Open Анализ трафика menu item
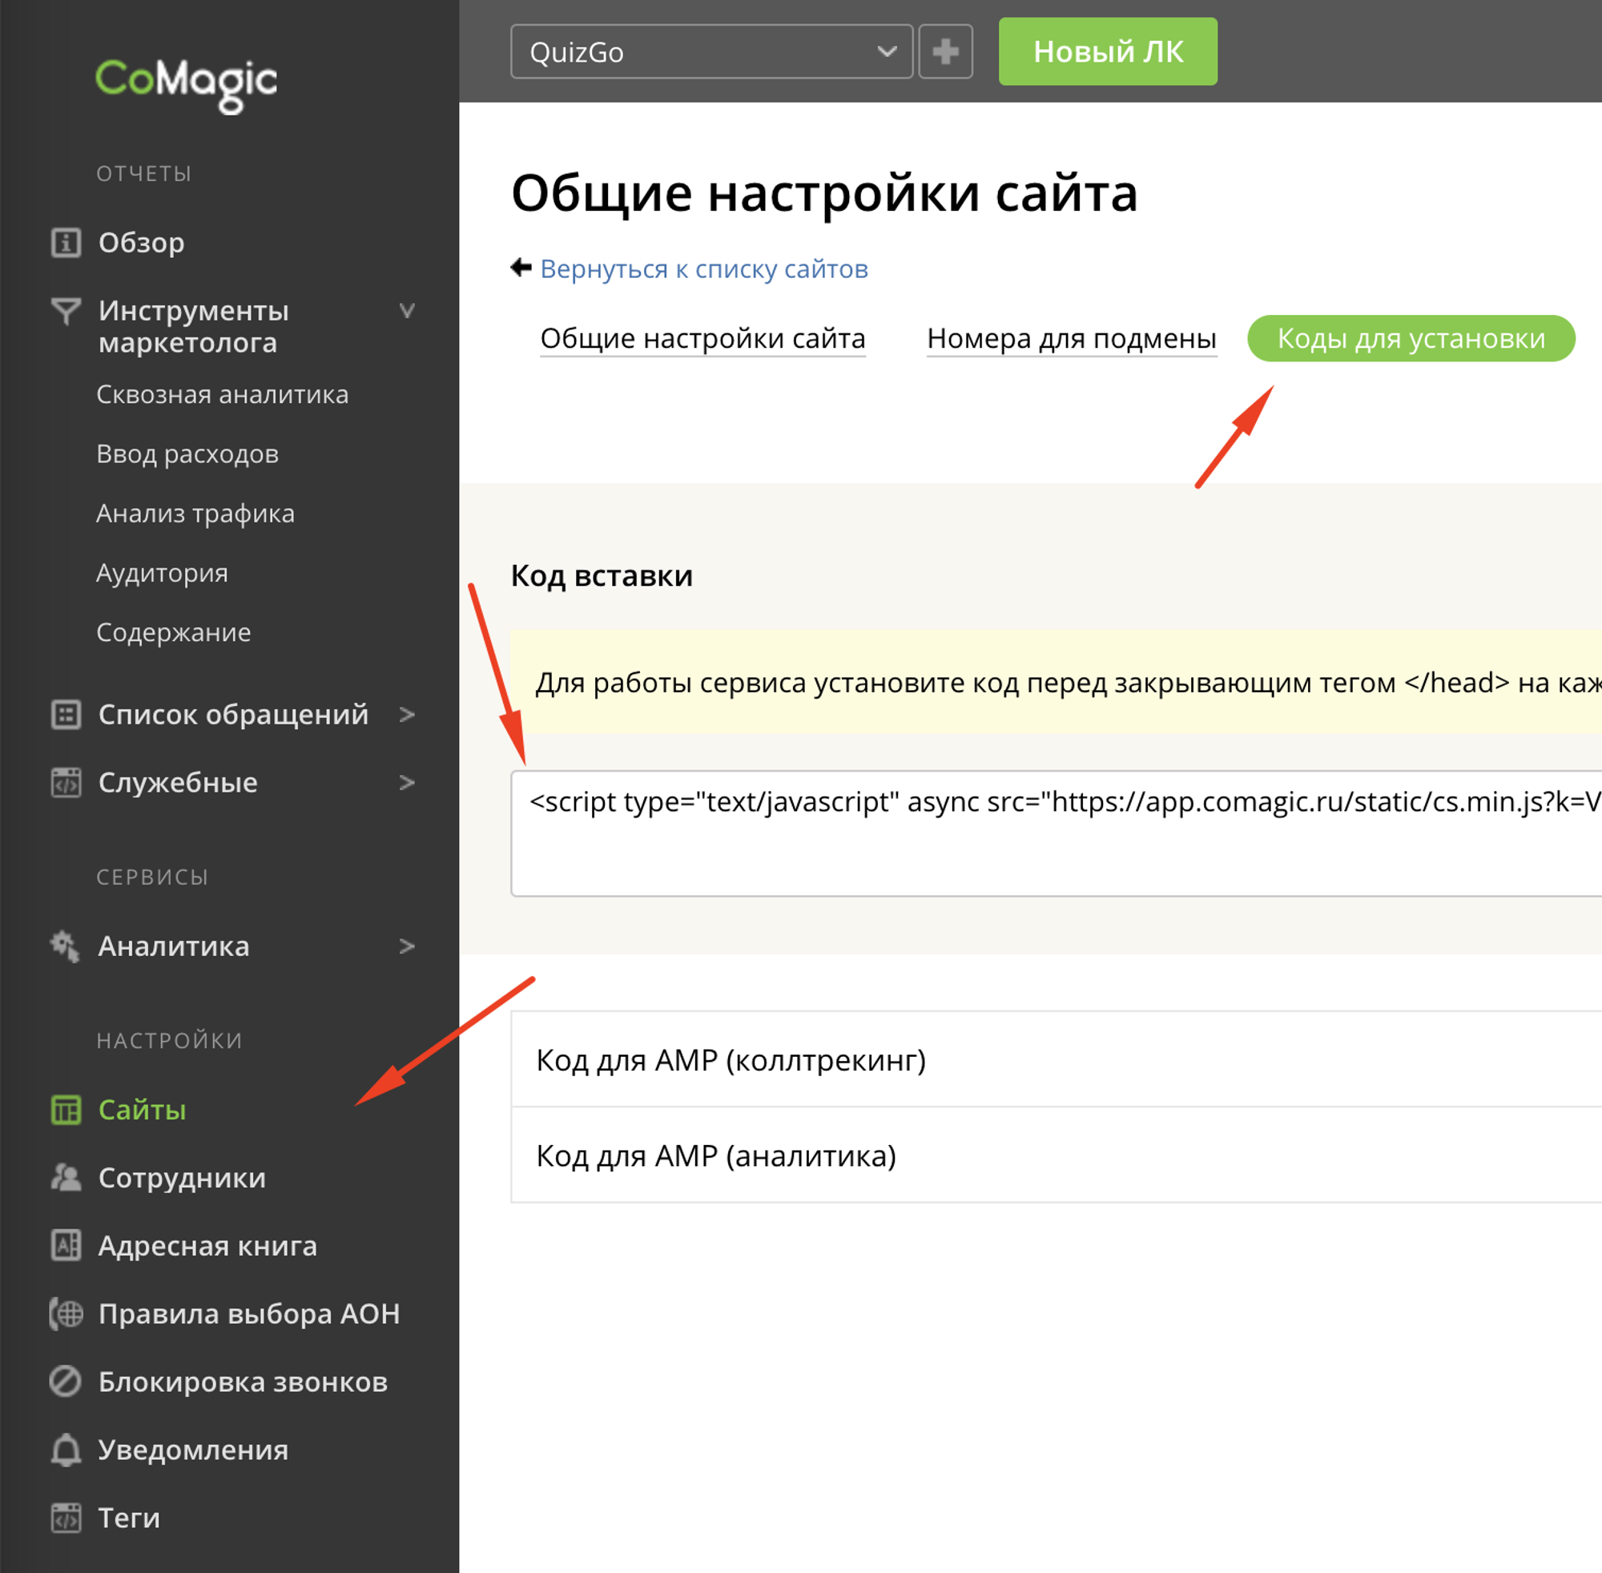This screenshot has width=1602, height=1573. pos(195,513)
